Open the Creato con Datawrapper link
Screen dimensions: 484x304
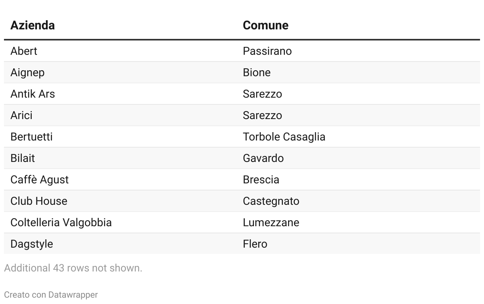(51, 295)
